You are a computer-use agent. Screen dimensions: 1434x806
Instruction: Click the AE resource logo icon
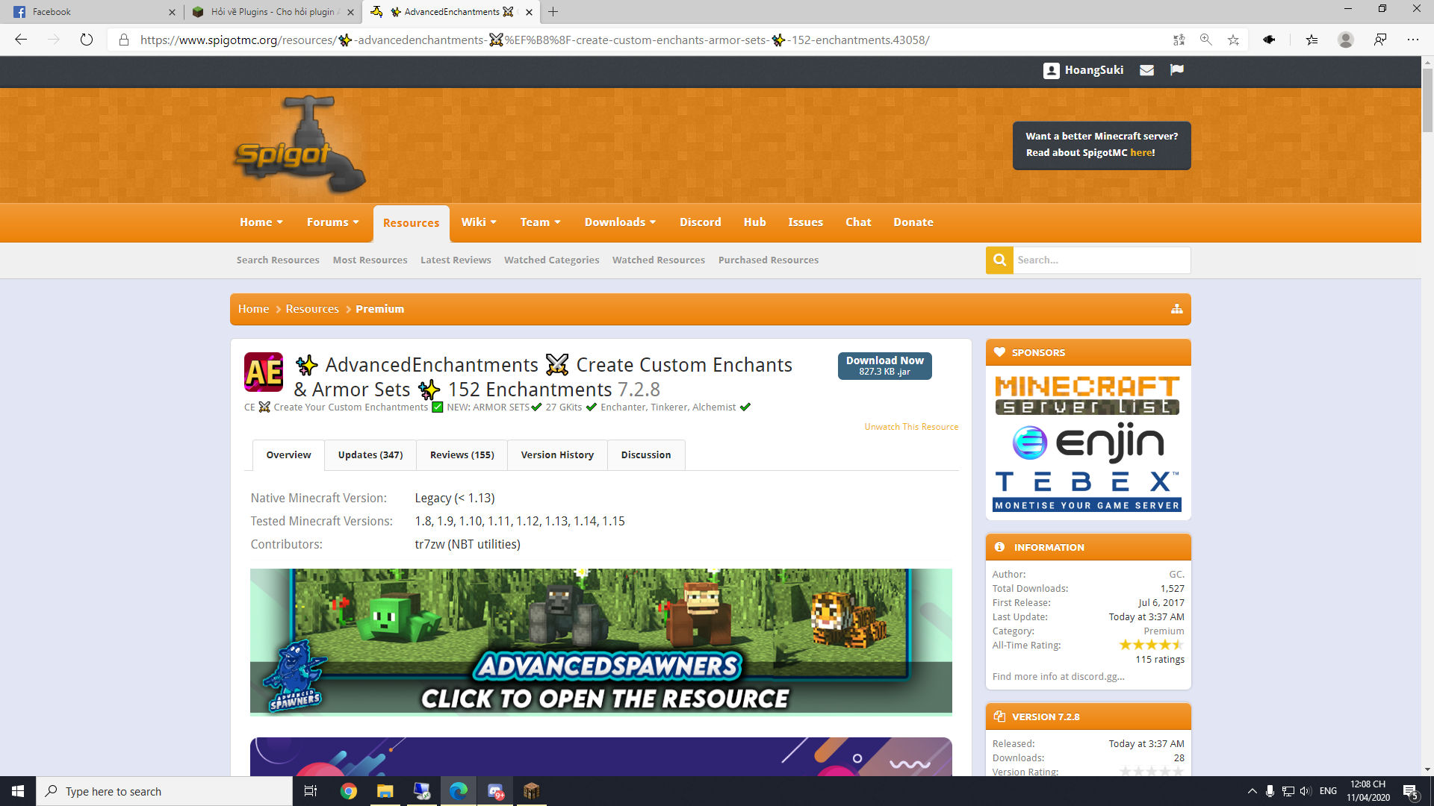point(264,372)
